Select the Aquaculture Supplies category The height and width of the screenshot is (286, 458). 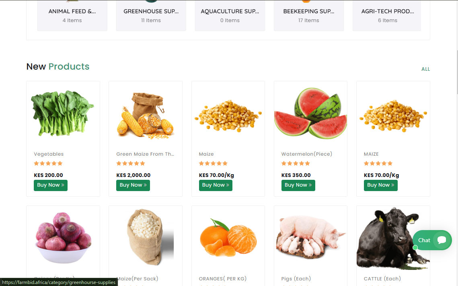coord(230,15)
